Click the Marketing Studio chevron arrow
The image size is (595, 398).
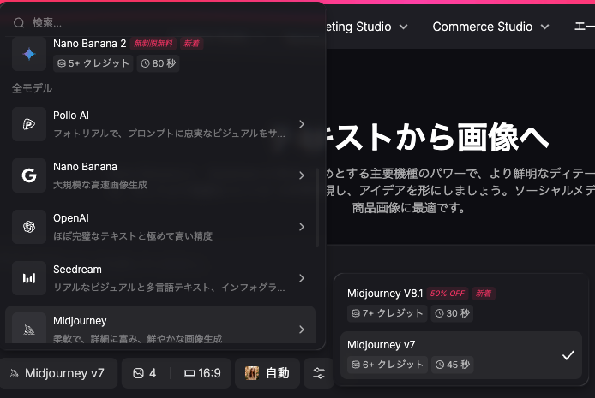tap(403, 27)
